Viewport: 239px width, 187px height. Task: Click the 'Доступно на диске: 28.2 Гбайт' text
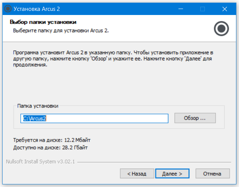[x=50, y=148]
